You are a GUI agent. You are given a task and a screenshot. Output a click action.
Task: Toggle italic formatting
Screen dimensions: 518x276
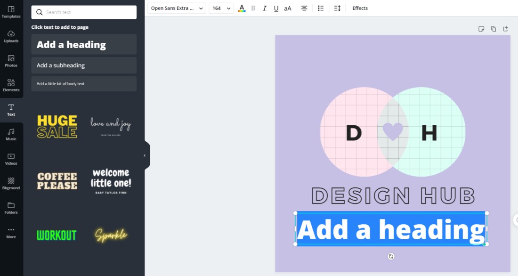pos(265,8)
